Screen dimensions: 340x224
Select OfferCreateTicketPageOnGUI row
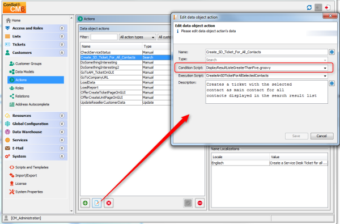pos(126,92)
